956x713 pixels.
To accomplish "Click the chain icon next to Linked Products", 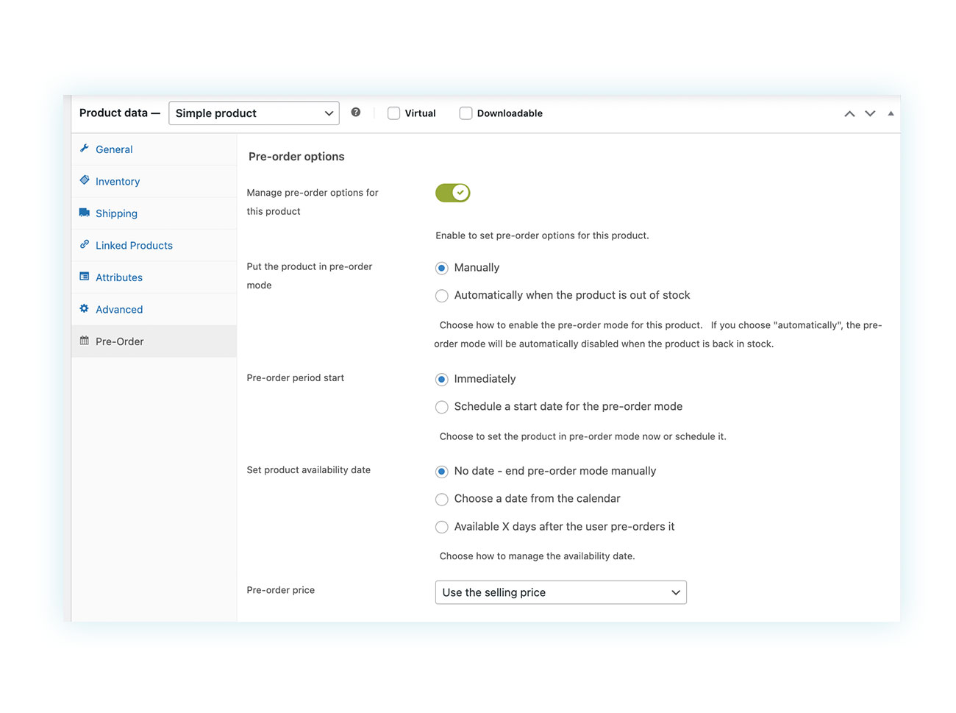I will pyautogui.click(x=85, y=245).
